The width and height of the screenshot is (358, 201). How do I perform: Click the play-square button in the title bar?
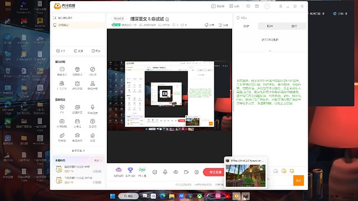[218, 6]
